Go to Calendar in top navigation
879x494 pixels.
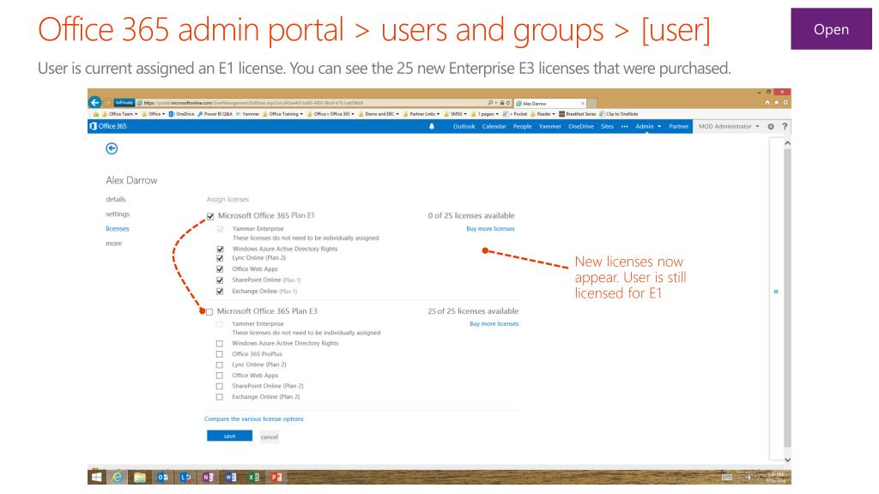point(494,127)
